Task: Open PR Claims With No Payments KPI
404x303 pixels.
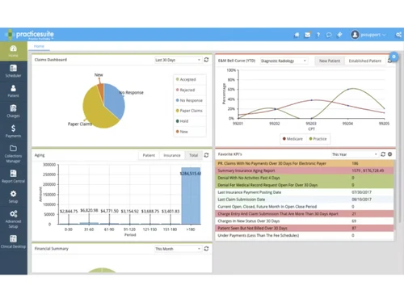Action: (305, 163)
